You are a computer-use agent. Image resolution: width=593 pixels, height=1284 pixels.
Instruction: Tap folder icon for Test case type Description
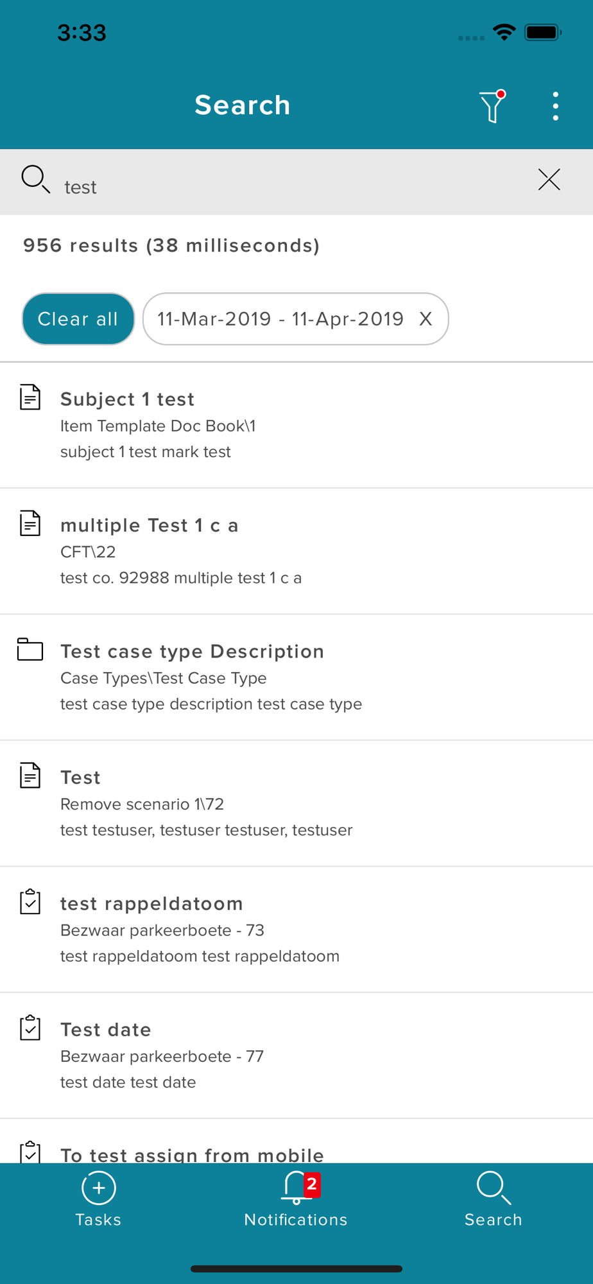coord(30,649)
